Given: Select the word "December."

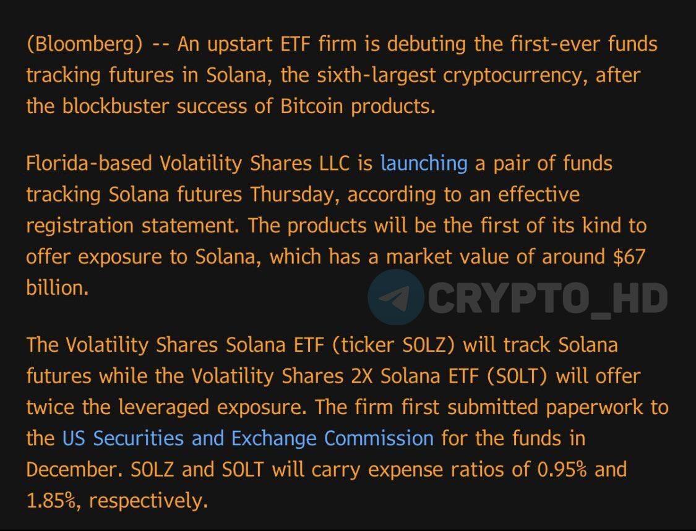Looking at the screenshot, I should pyautogui.click(x=74, y=469).
